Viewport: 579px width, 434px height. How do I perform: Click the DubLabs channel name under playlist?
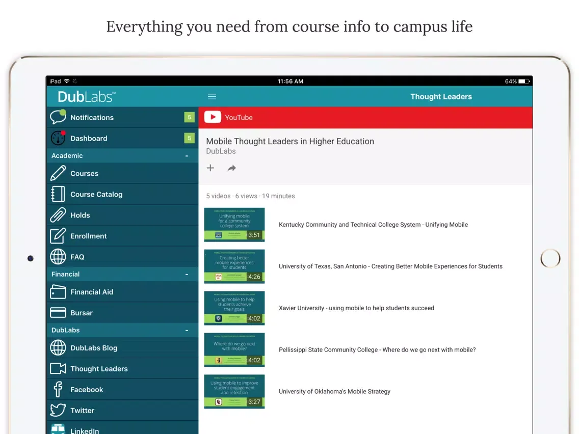[221, 151]
